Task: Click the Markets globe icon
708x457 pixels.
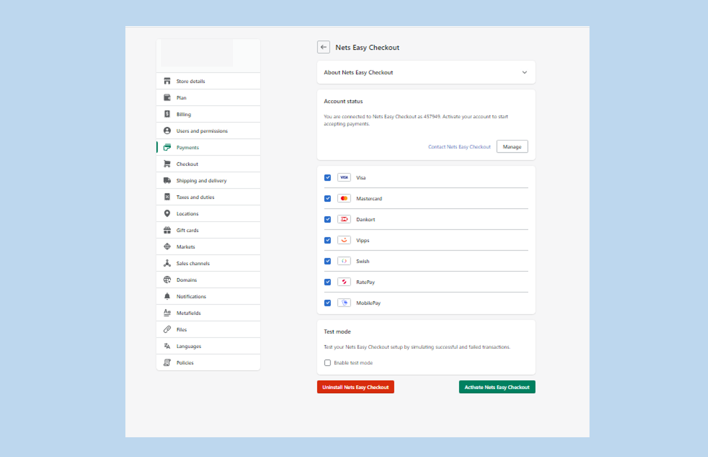Action: coord(167,247)
